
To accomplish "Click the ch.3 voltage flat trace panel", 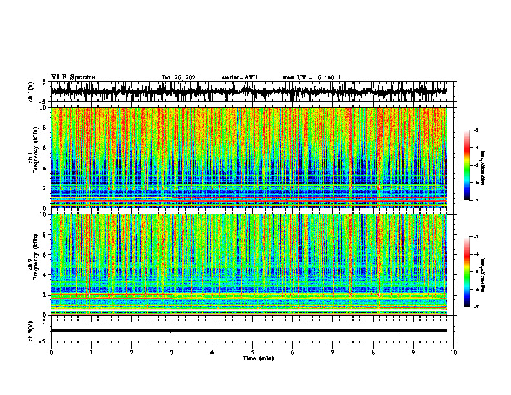I will tap(252, 331).
